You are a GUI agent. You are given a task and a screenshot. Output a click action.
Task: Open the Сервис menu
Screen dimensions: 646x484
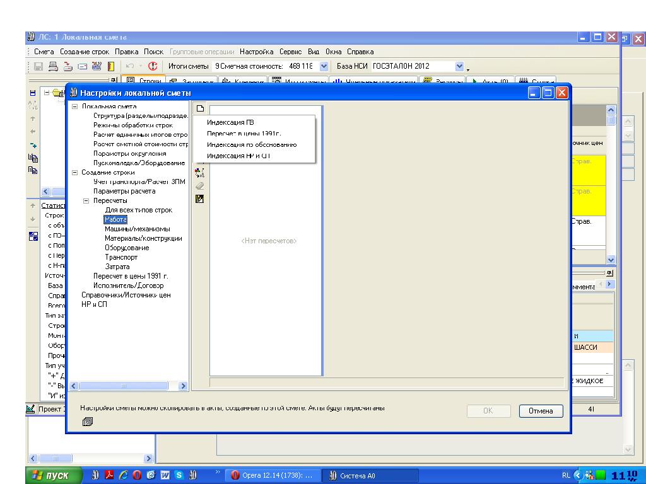coord(290,52)
